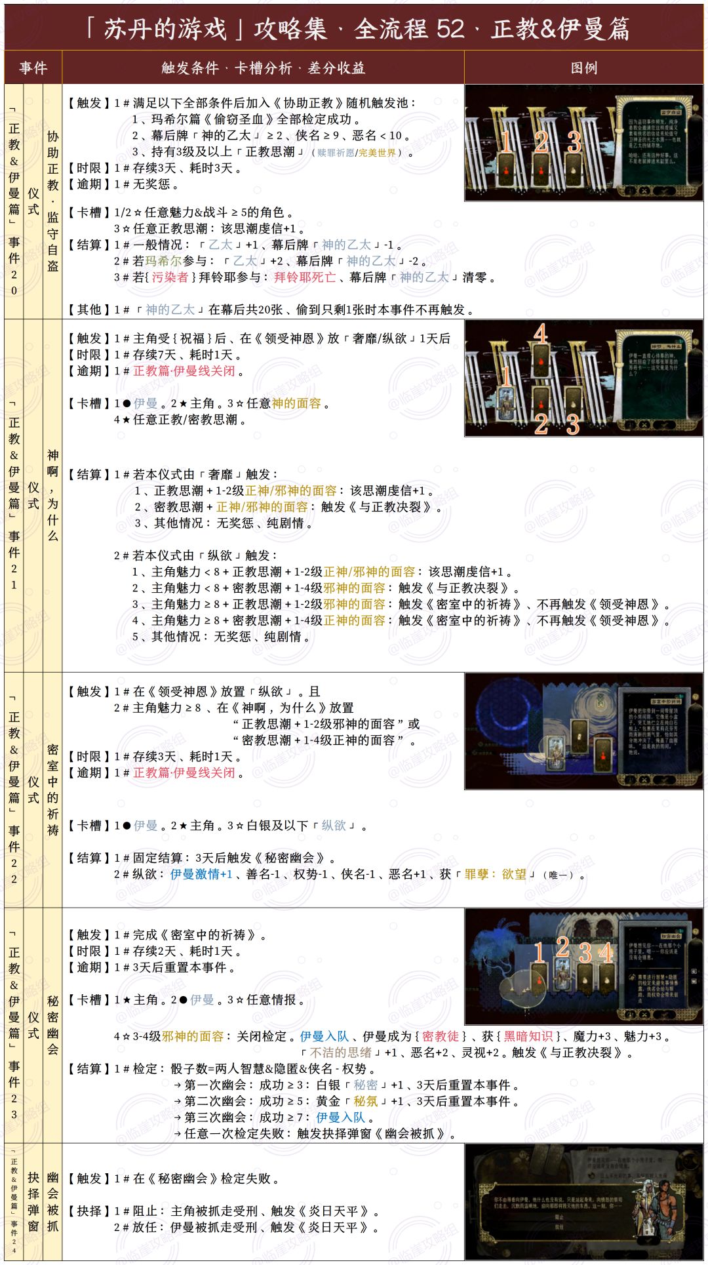Click the line 检定：骰子数=两人智慧&隐匿&侠名-权势
Screen dimensions: 708x1265
[x=245, y=1068]
